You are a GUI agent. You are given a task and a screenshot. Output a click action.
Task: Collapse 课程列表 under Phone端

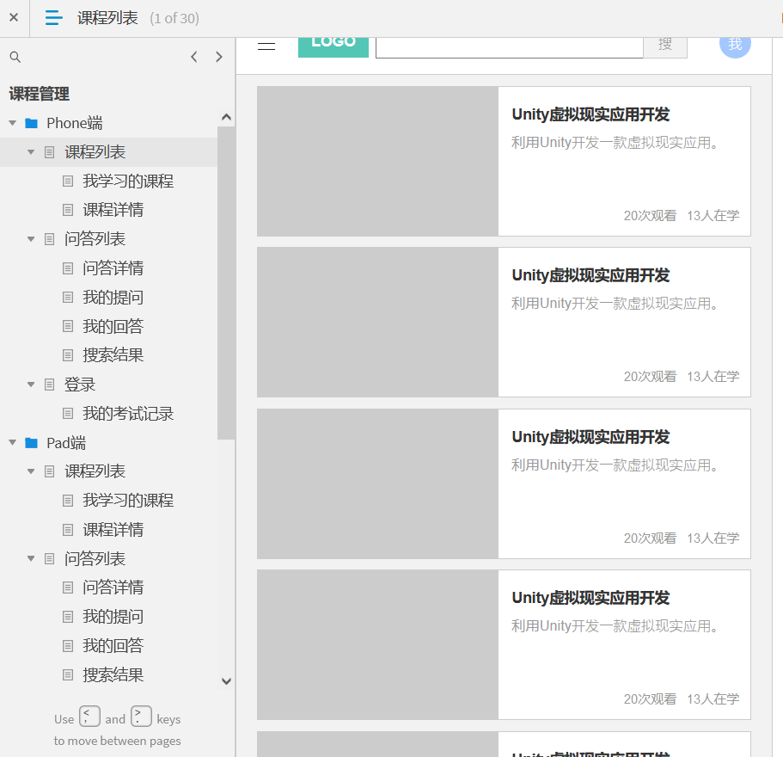pos(31,152)
